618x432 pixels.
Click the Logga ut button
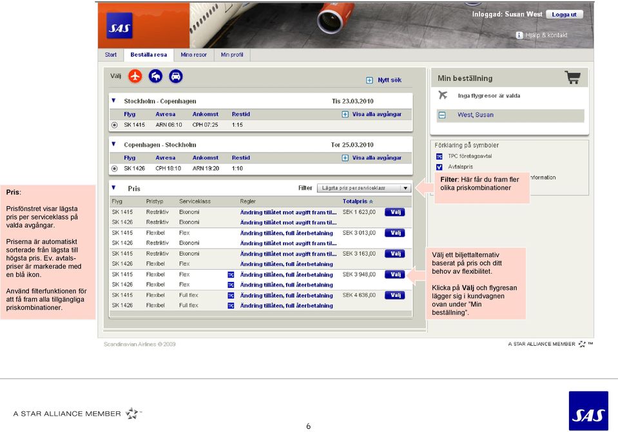[x=564, y=15]
